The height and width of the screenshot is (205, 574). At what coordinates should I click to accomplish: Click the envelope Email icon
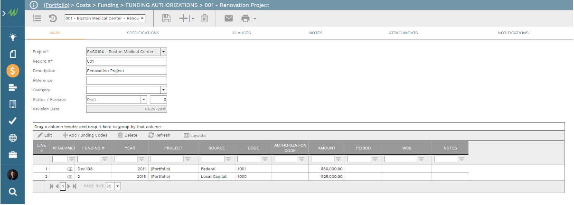(x=229, y=19)
